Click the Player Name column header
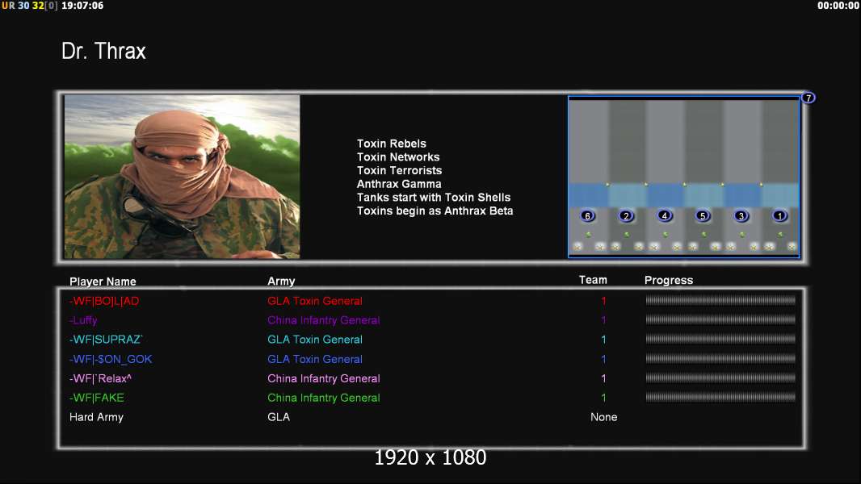The width and height of the screenshot is (861, 484). coord(103,282)
